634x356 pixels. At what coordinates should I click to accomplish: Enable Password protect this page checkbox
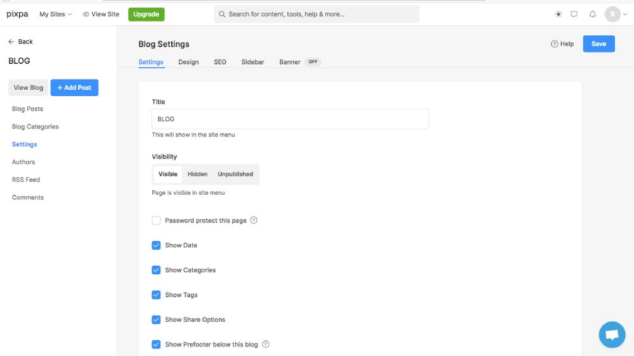tap(156, 221)
